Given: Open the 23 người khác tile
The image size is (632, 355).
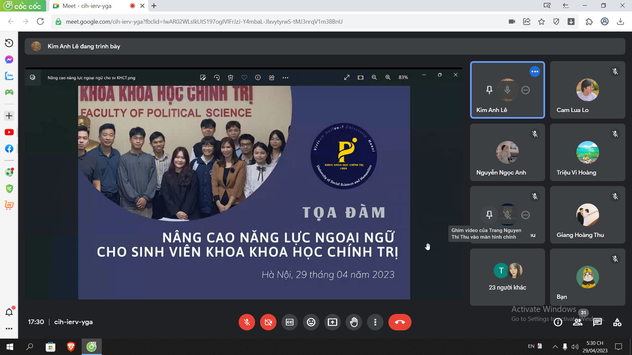Looking at the screenshot, I should point(507,277).
